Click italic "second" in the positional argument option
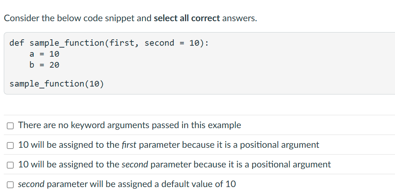Viewport: 395px width, 195px height. 135,164
